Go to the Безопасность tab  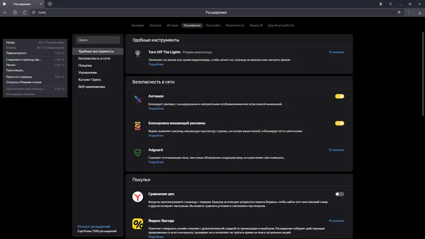click(x=235, y=25)
